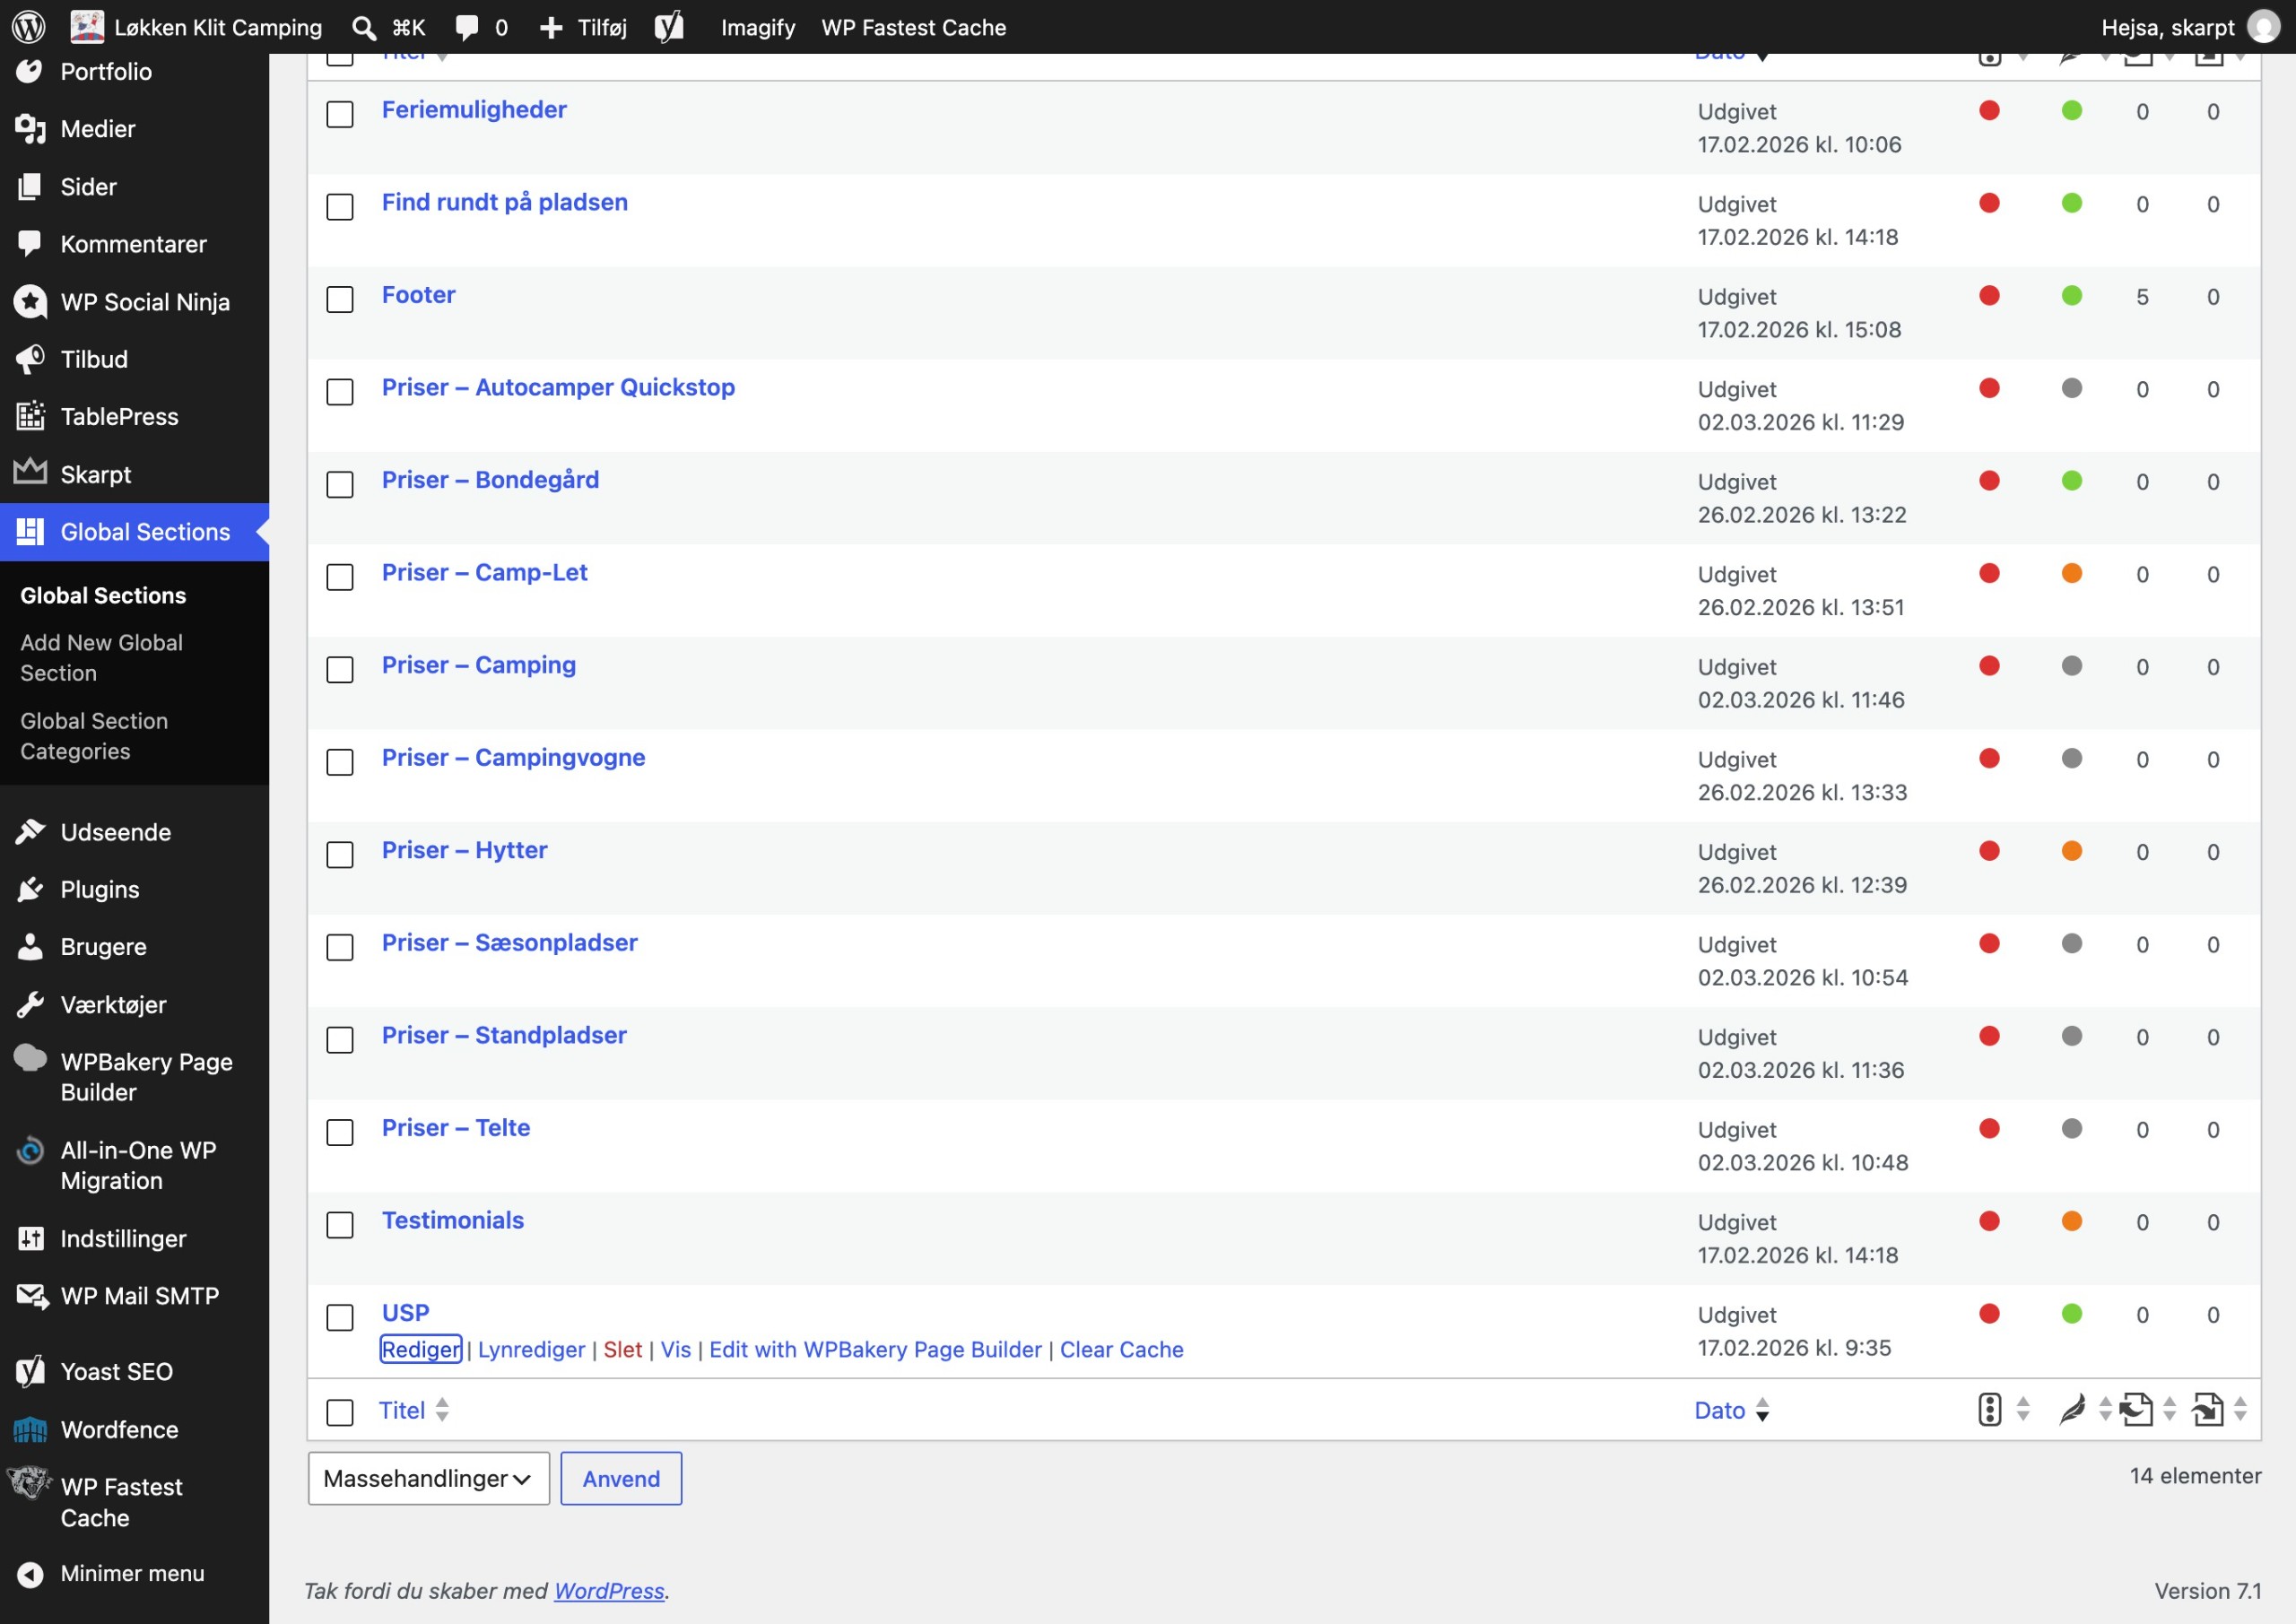Sort by Yoast readability feather icon
Screen dimensions: 2296x1624
pyautogui.click(x=2073, y=1410)
